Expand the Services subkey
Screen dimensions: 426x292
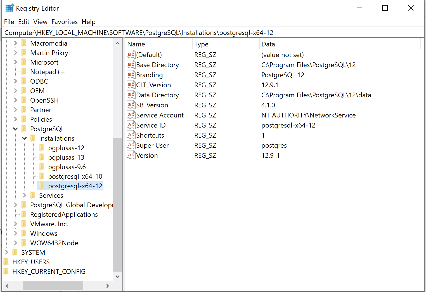pyautogui.click(x=24, y=196)
